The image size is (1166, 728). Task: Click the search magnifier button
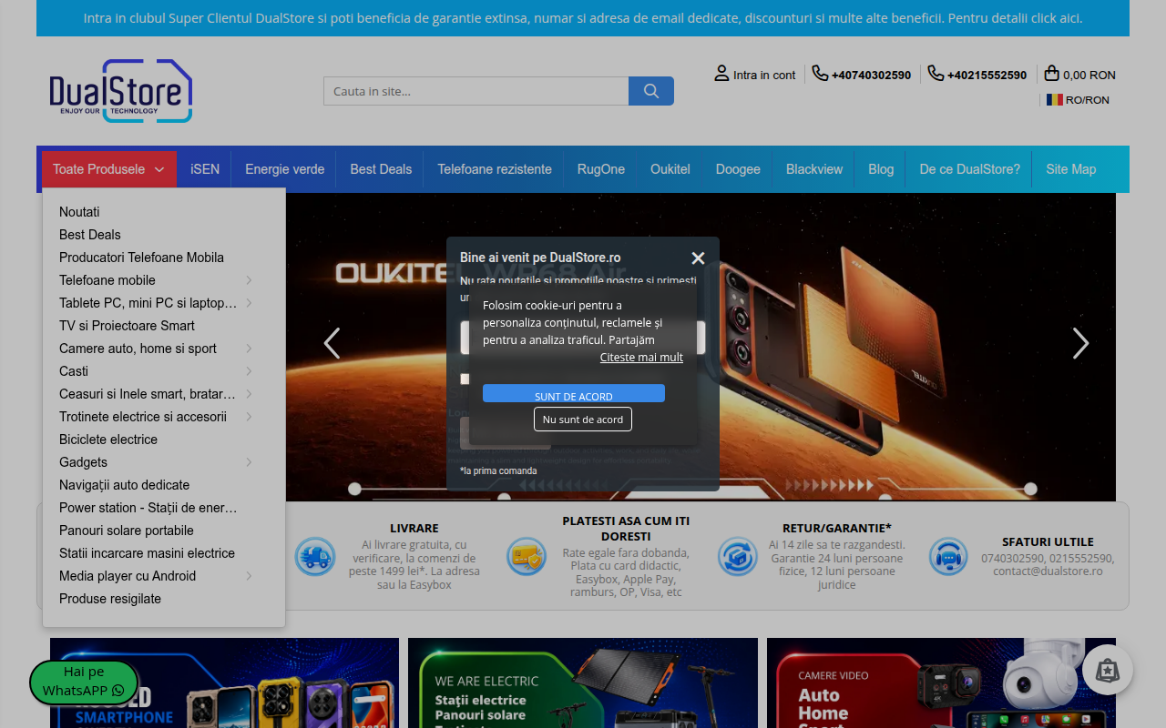[x=651, y=91]
